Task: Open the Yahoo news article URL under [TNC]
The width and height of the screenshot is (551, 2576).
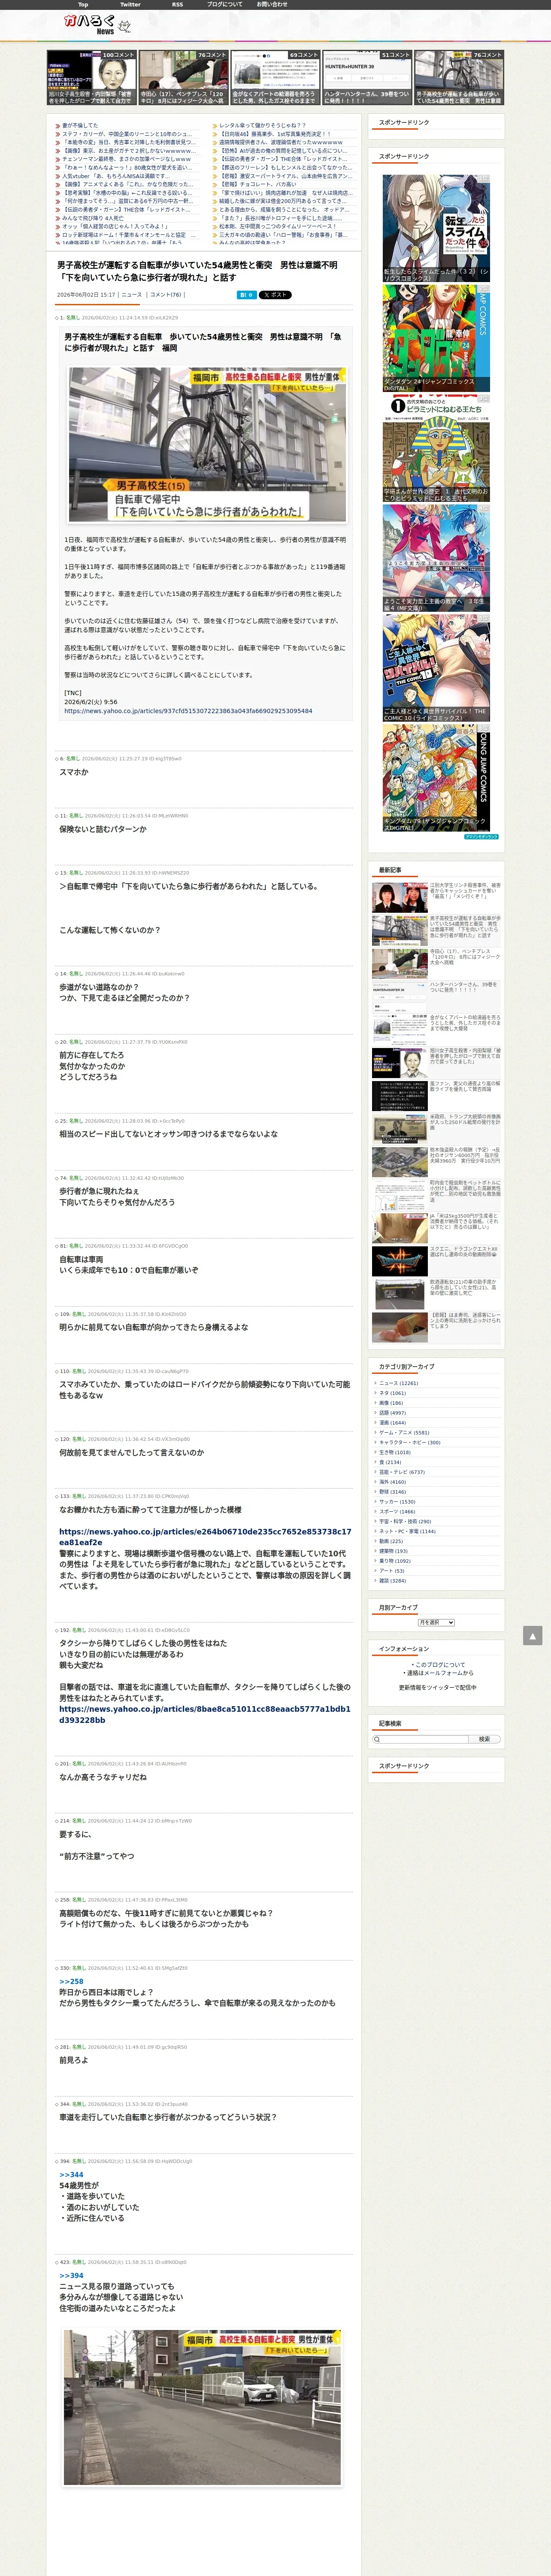Action: pos(188,711)
